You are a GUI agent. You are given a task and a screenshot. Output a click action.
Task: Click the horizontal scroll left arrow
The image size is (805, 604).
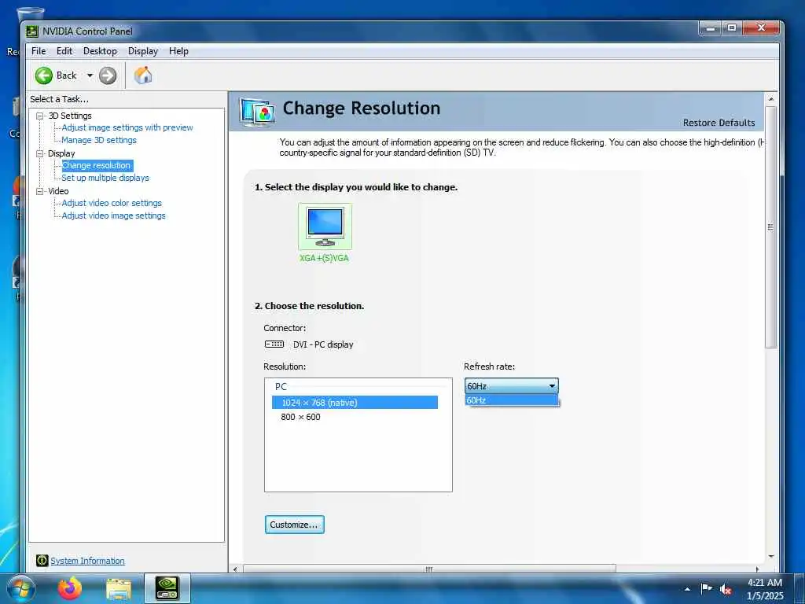point(235,569)
